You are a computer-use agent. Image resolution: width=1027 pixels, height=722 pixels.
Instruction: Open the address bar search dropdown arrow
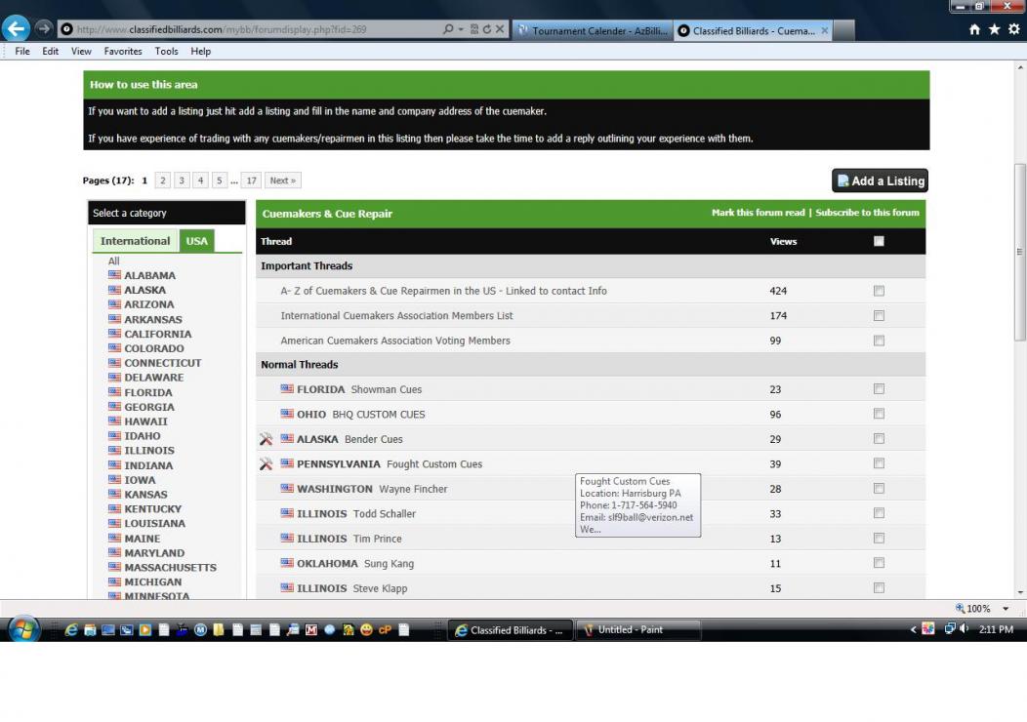461,29
